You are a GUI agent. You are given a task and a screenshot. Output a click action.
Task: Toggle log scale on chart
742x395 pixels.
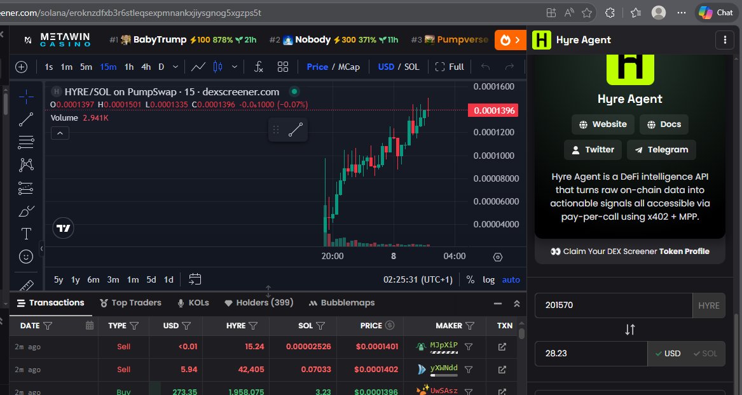pos(489,279)
